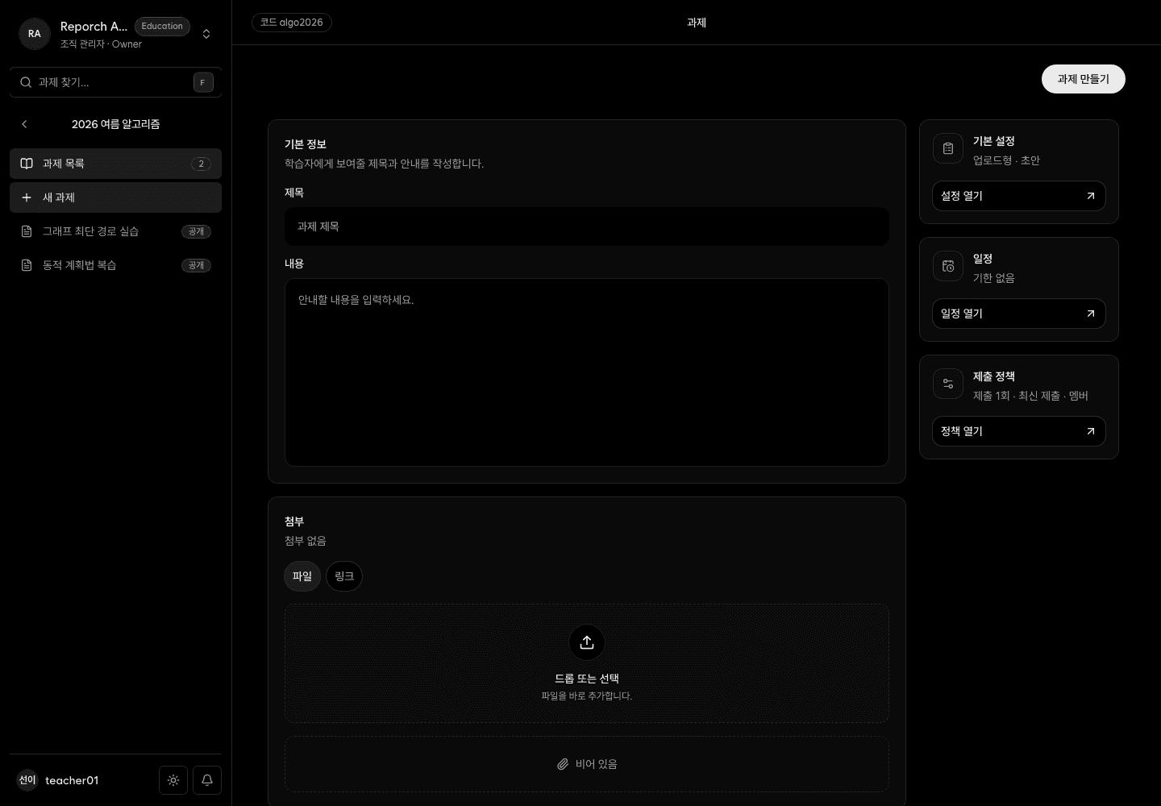This screenshot has width=1161, height=806.
Task: Switch to the 파일 attachment tab
Action: pyautogui.click(x=302, y=576)
